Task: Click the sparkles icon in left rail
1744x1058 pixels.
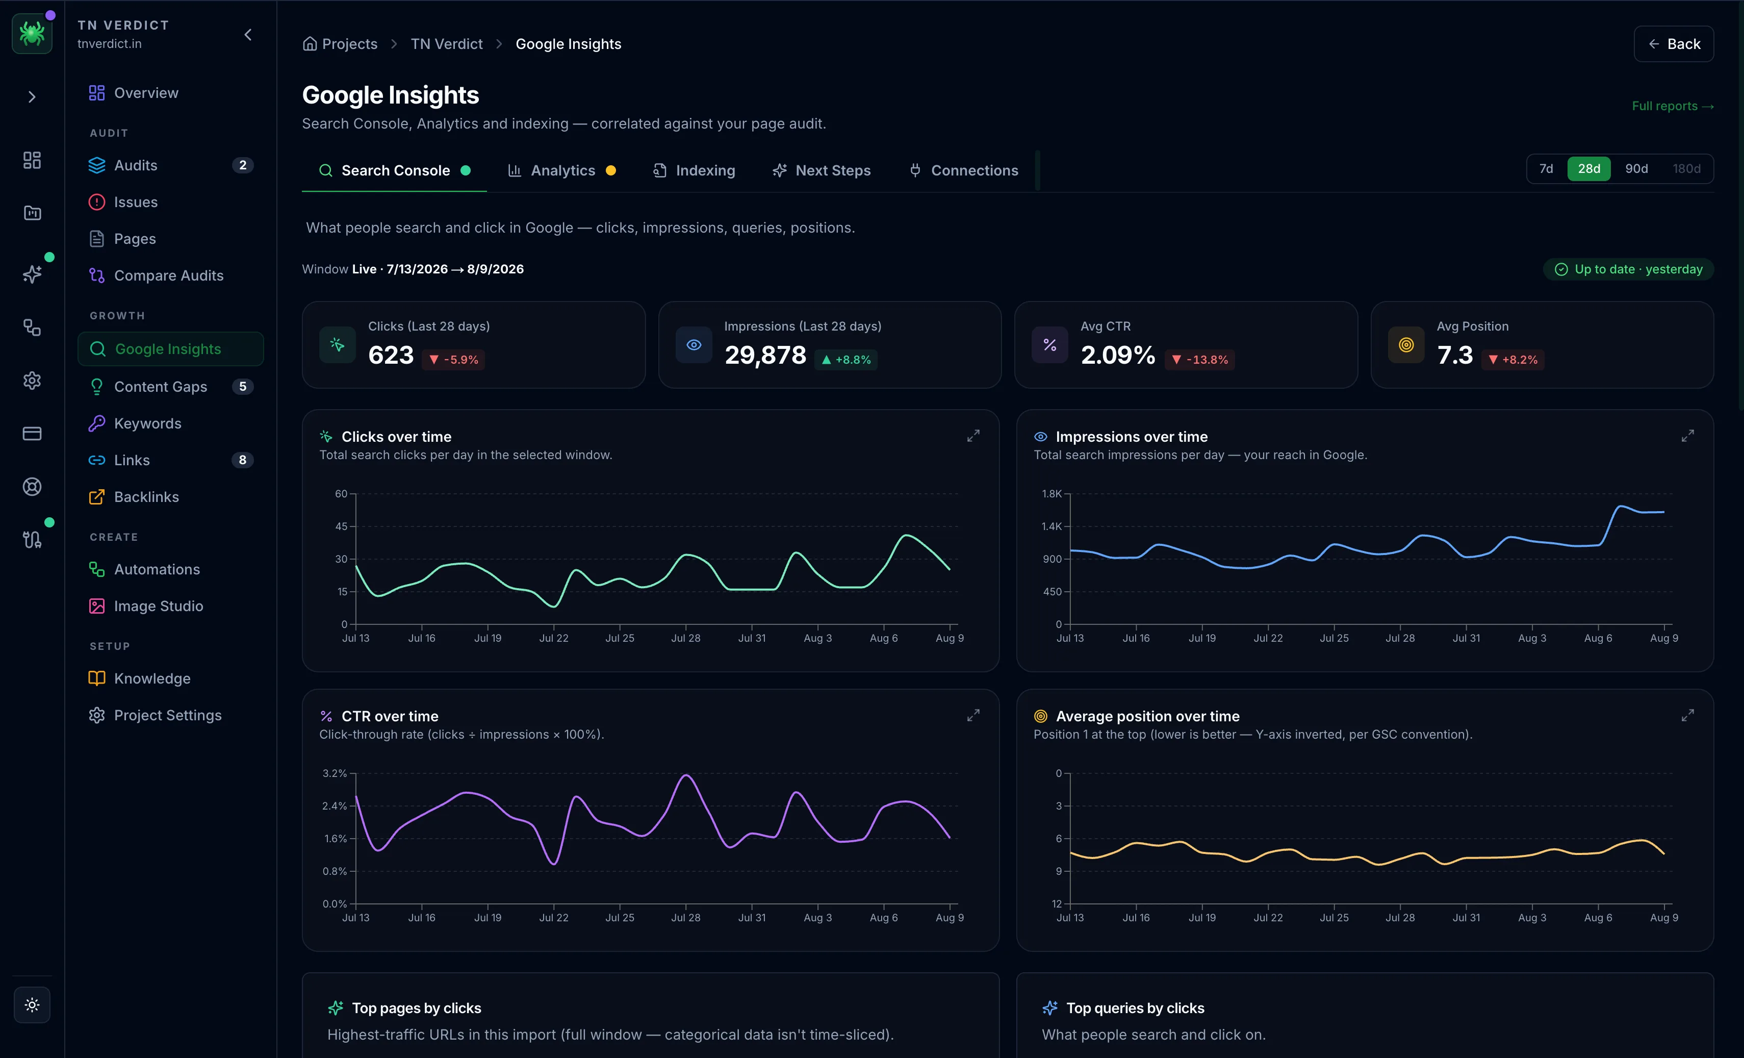Action: (32, 274)
